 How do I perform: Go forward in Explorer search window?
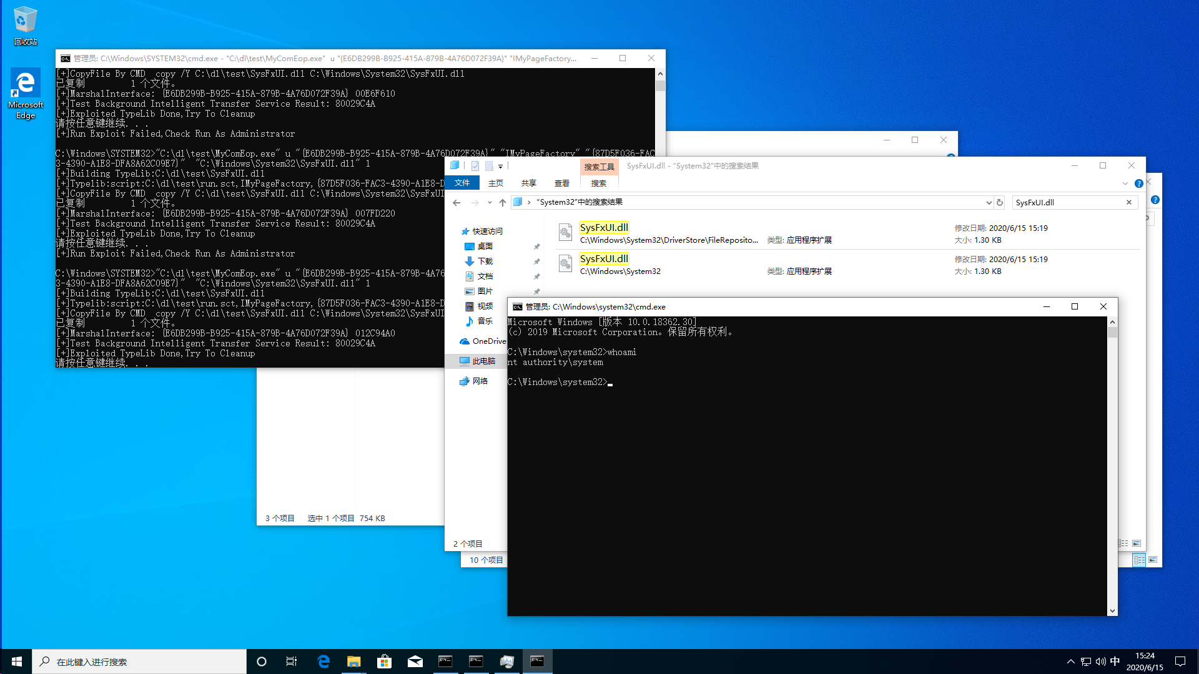475,202
